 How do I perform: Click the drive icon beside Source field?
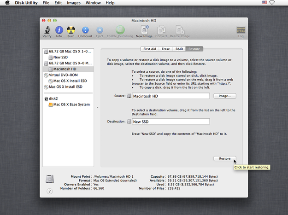click(129, 96)
